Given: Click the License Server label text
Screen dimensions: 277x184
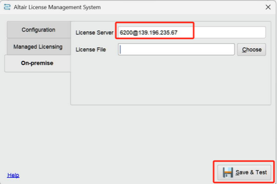Looking at the screenshot, I should coord(94,32).
